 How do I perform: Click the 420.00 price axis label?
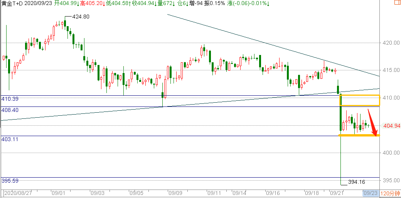pos(392,43)
